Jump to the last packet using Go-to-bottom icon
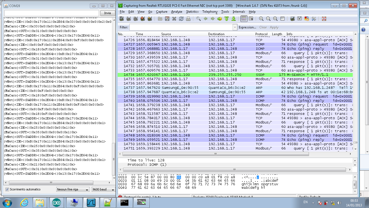Image resolution: width=369 pixels, height=208 pixels. 233,19
